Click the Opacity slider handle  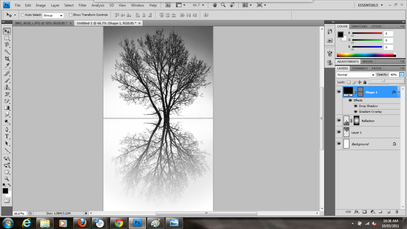point(384,80)
